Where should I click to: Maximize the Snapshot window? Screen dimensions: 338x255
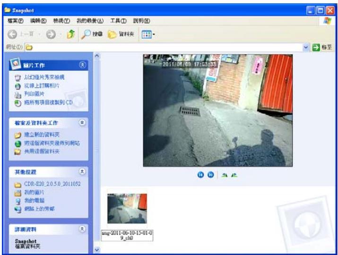click(321, 10)
